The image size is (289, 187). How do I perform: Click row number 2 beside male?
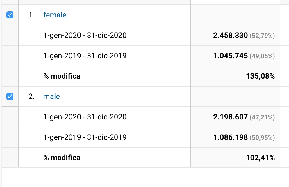pos(31,96)
